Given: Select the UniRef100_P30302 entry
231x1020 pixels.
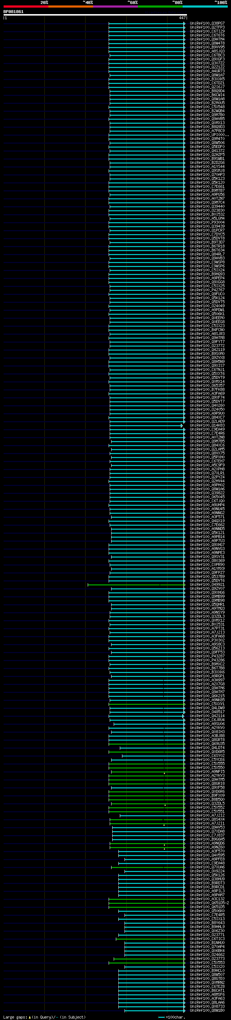Looking at the screenshot, I should coord(207,640).
